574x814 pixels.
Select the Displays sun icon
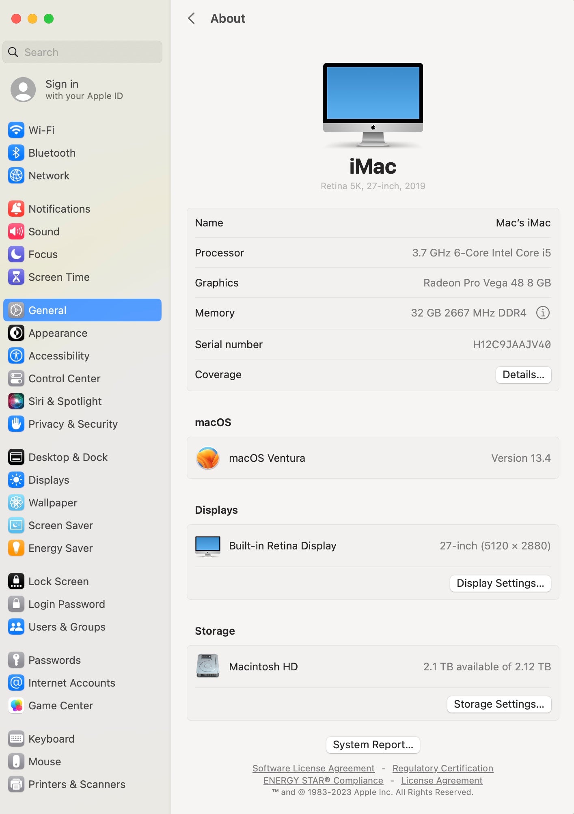16,480
